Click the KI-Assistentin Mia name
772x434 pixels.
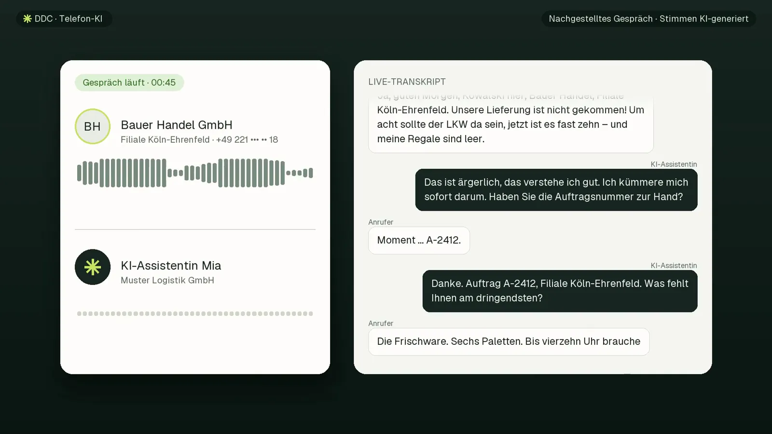tap(171, 266)
